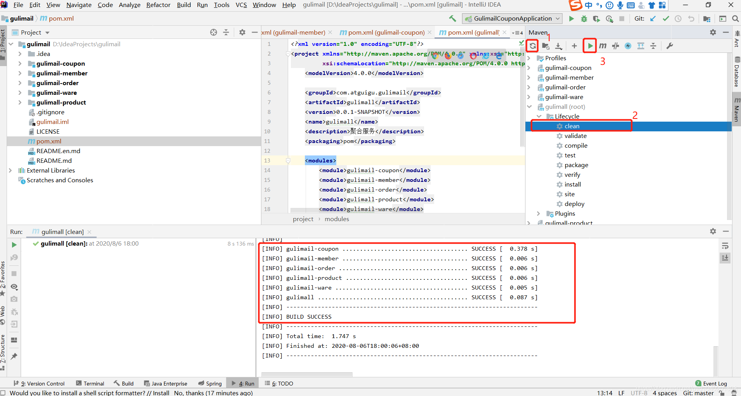This screenshot has width=741, height=396.
Task: Run with Coverage from main toolbar
Action: (597, 18)
